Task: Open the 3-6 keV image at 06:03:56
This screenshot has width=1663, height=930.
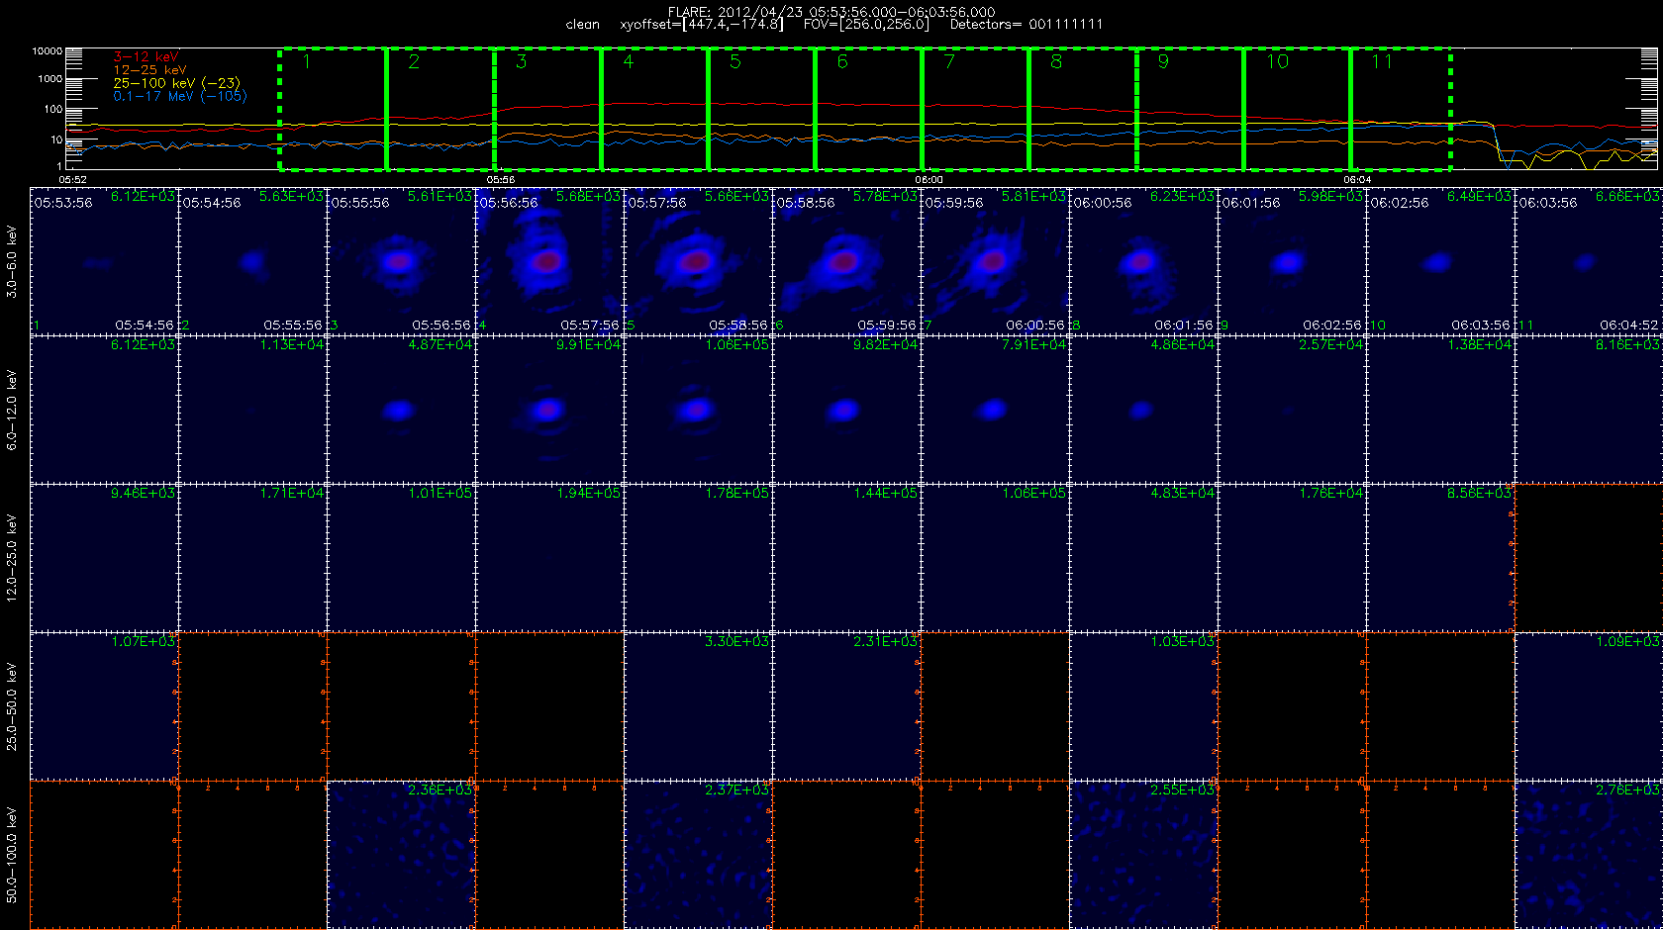Action: 1588,261
